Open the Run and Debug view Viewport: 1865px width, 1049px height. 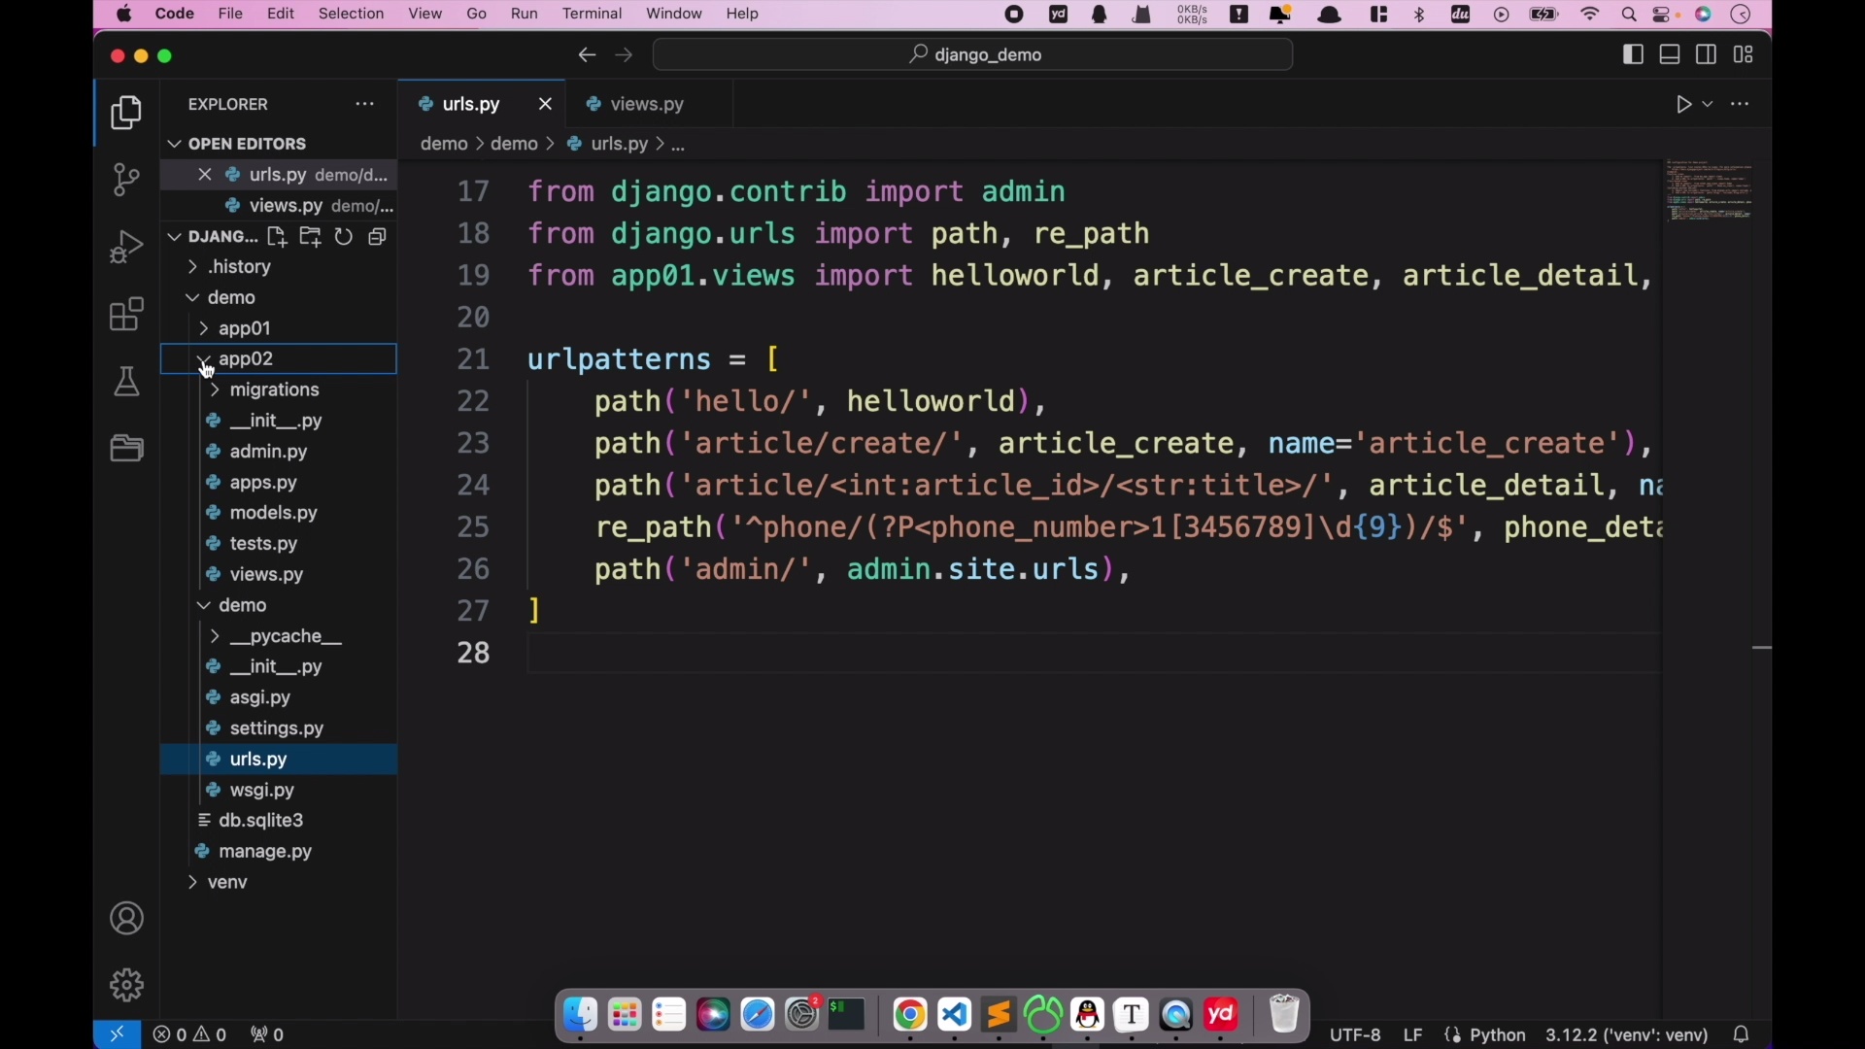click(126, 247)
